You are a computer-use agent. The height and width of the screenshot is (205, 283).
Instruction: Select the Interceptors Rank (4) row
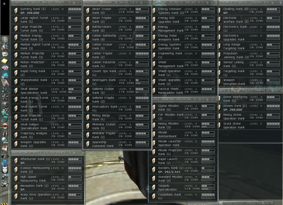click(117, 108)
